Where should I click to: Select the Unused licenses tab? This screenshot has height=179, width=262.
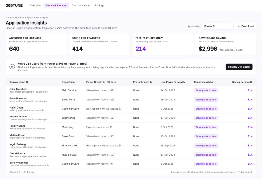(56, 6)
